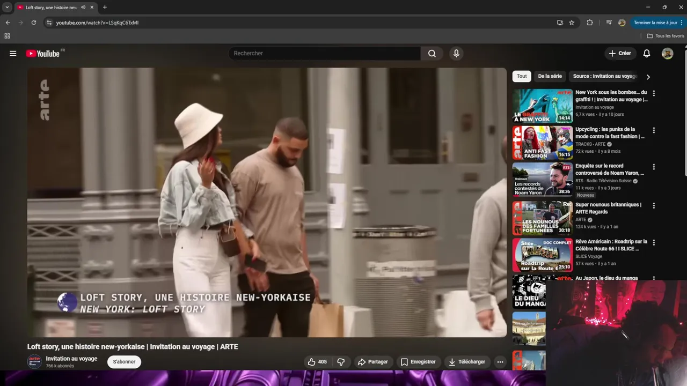Open the Tous les favoris bookmarks folder

click(666, 36)
